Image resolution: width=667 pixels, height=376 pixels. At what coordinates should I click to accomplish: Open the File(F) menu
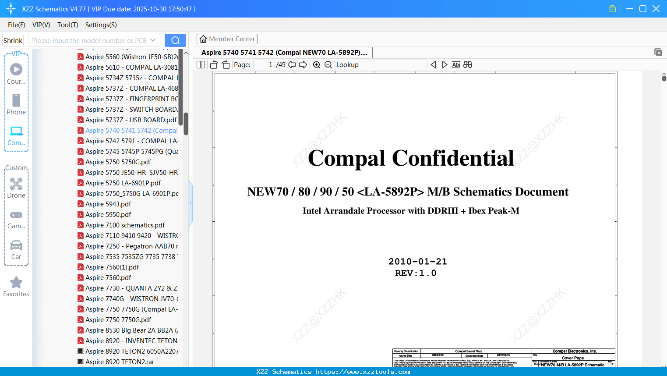click(17, 25)
